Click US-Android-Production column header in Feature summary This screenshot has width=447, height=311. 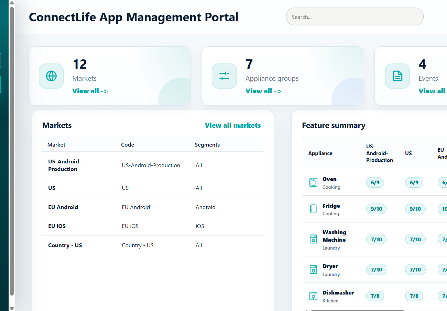(x=380, y=153)
